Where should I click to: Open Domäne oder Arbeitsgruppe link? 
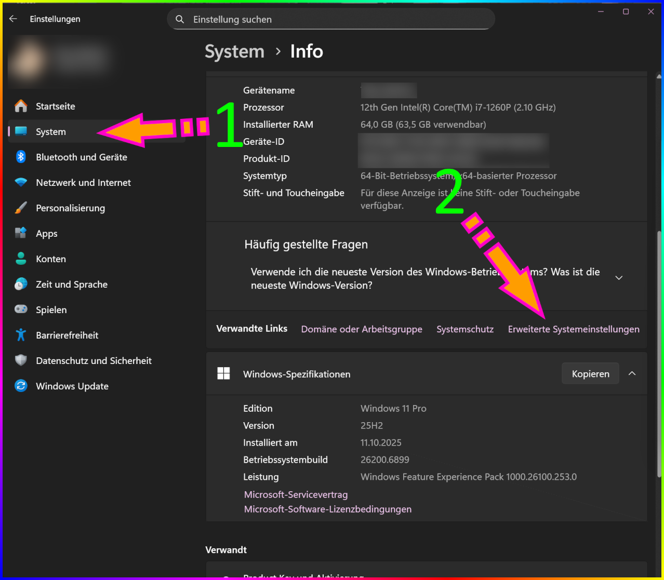[x=362, y=329]
